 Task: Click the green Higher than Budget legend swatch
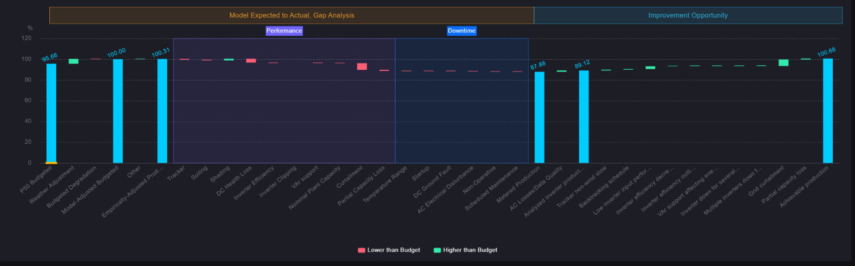tap(437, 250)
